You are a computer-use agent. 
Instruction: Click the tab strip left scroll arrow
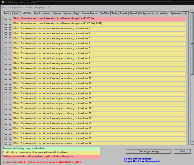point(184,13)
